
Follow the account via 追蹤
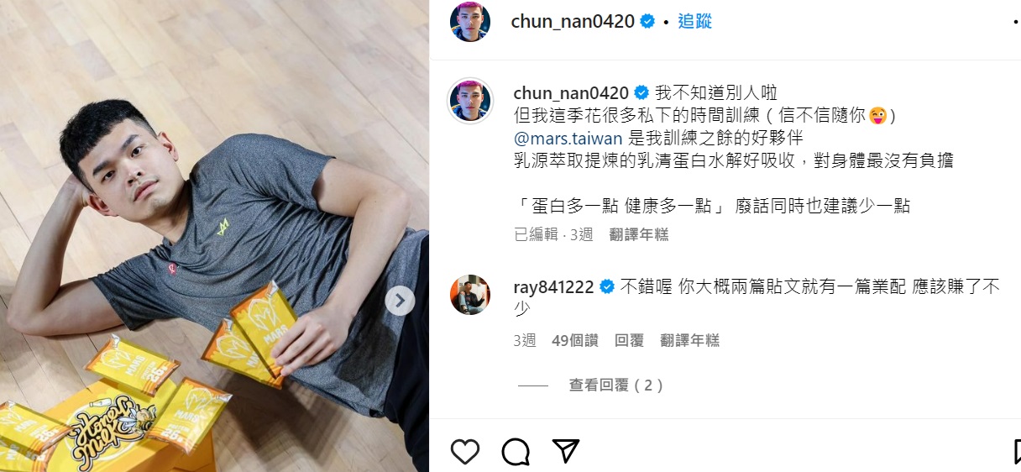(x=694, y=22)
